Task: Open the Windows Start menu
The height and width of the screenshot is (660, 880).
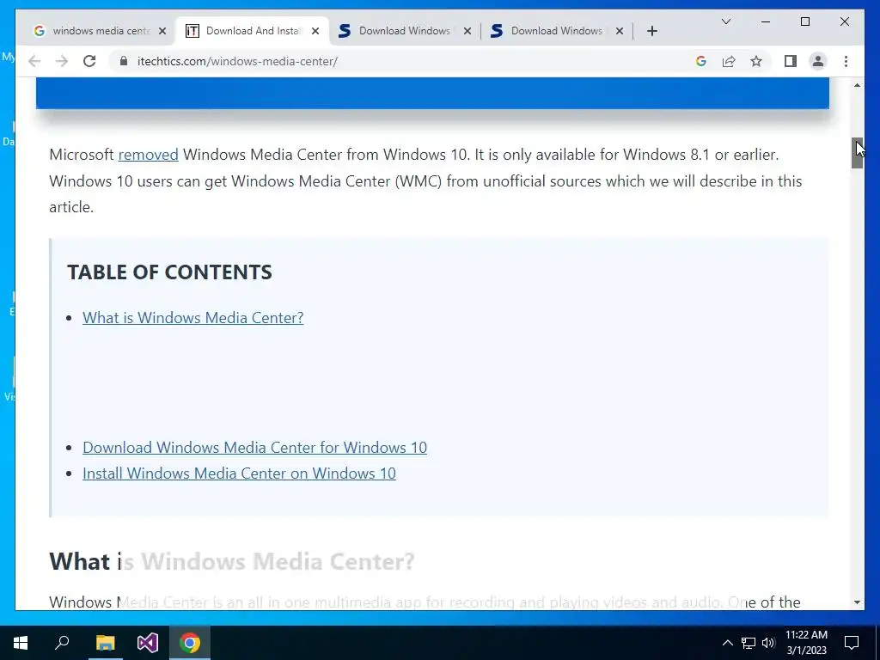Action: coord(21,643)
